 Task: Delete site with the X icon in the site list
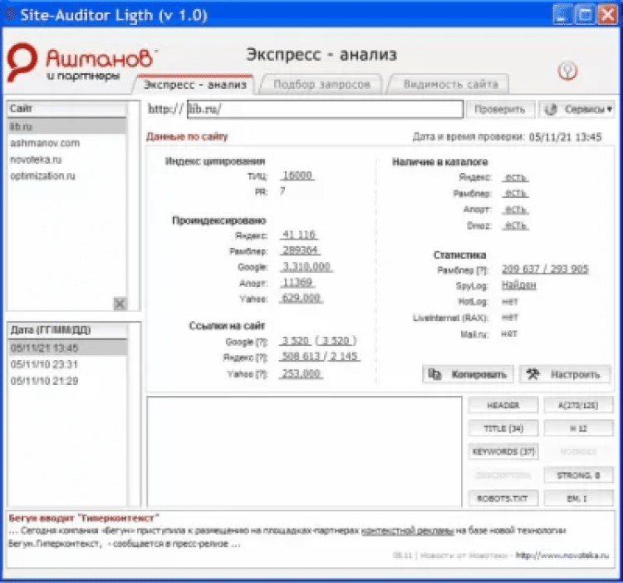tap(120, 304)
